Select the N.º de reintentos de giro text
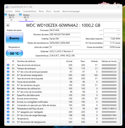 point(28,85)
